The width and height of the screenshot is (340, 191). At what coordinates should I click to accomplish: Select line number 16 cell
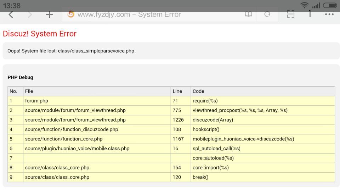click(181, 148)
